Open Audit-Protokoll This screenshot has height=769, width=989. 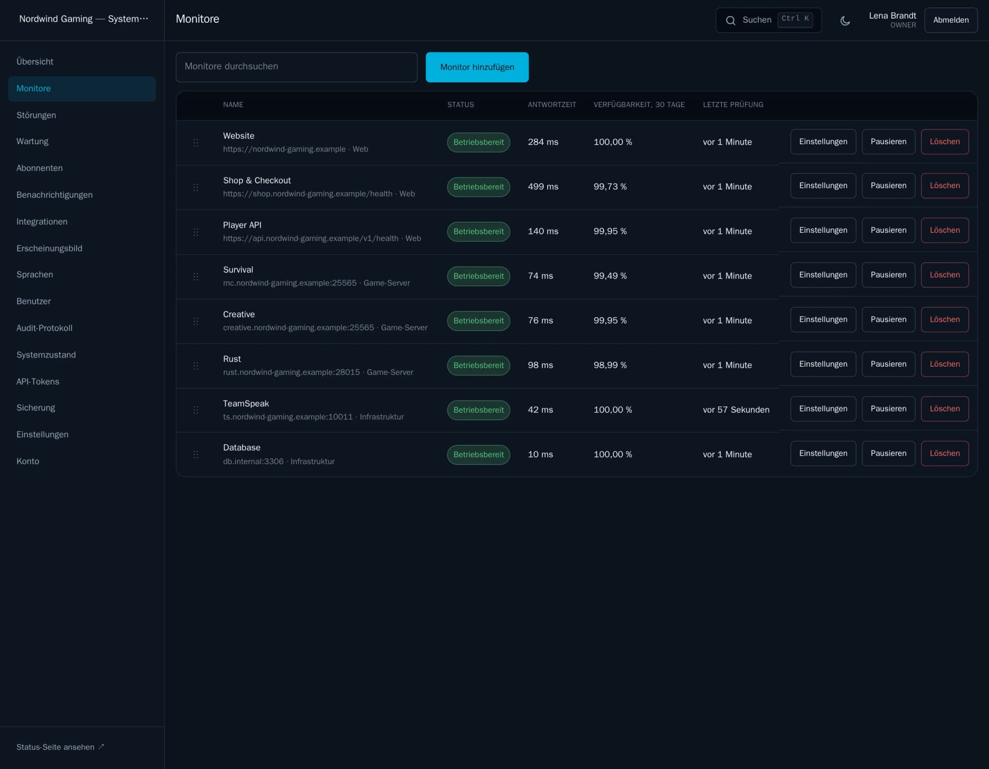tap(82, 328)
